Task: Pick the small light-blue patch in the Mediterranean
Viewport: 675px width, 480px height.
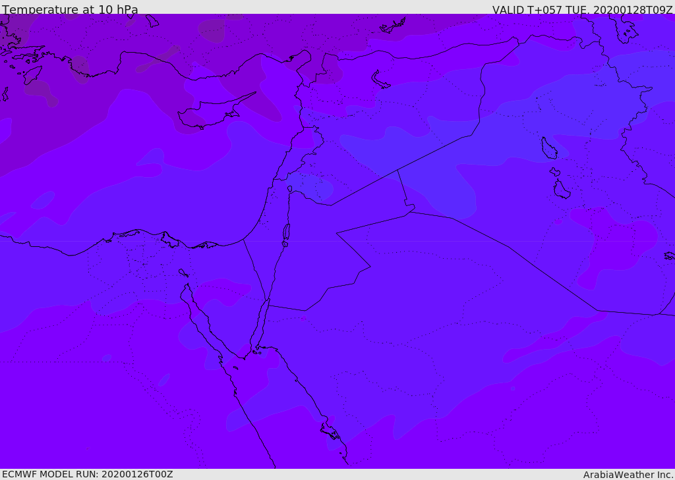Action: coord(43,200)
